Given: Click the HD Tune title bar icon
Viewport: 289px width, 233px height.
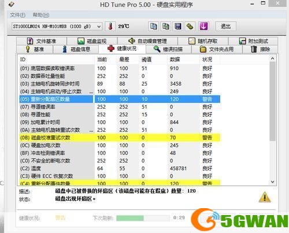Looking at the screenshot, I should (12, 4).
